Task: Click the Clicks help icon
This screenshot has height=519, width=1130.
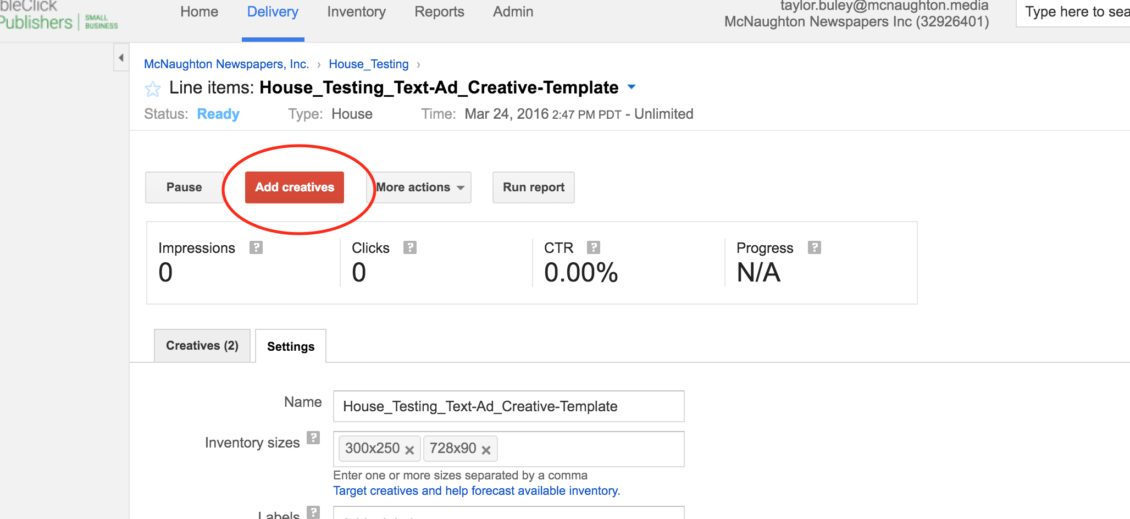Action: (x=410, y=247)
